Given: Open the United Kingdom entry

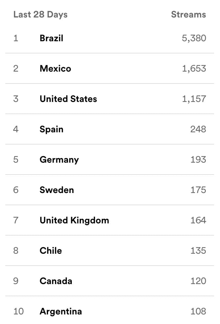Looking at the screenshot, I should (74, 220).
